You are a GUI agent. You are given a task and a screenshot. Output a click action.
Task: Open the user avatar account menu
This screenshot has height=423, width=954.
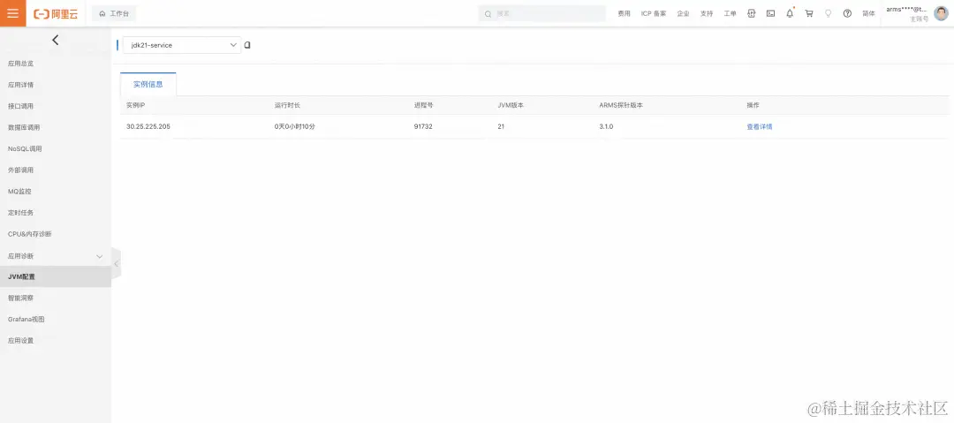point(941,13)
